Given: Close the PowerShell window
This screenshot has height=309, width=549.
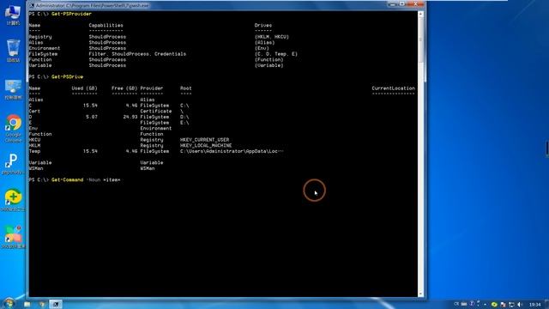Looking at the screenshot, I should [415, 4].
